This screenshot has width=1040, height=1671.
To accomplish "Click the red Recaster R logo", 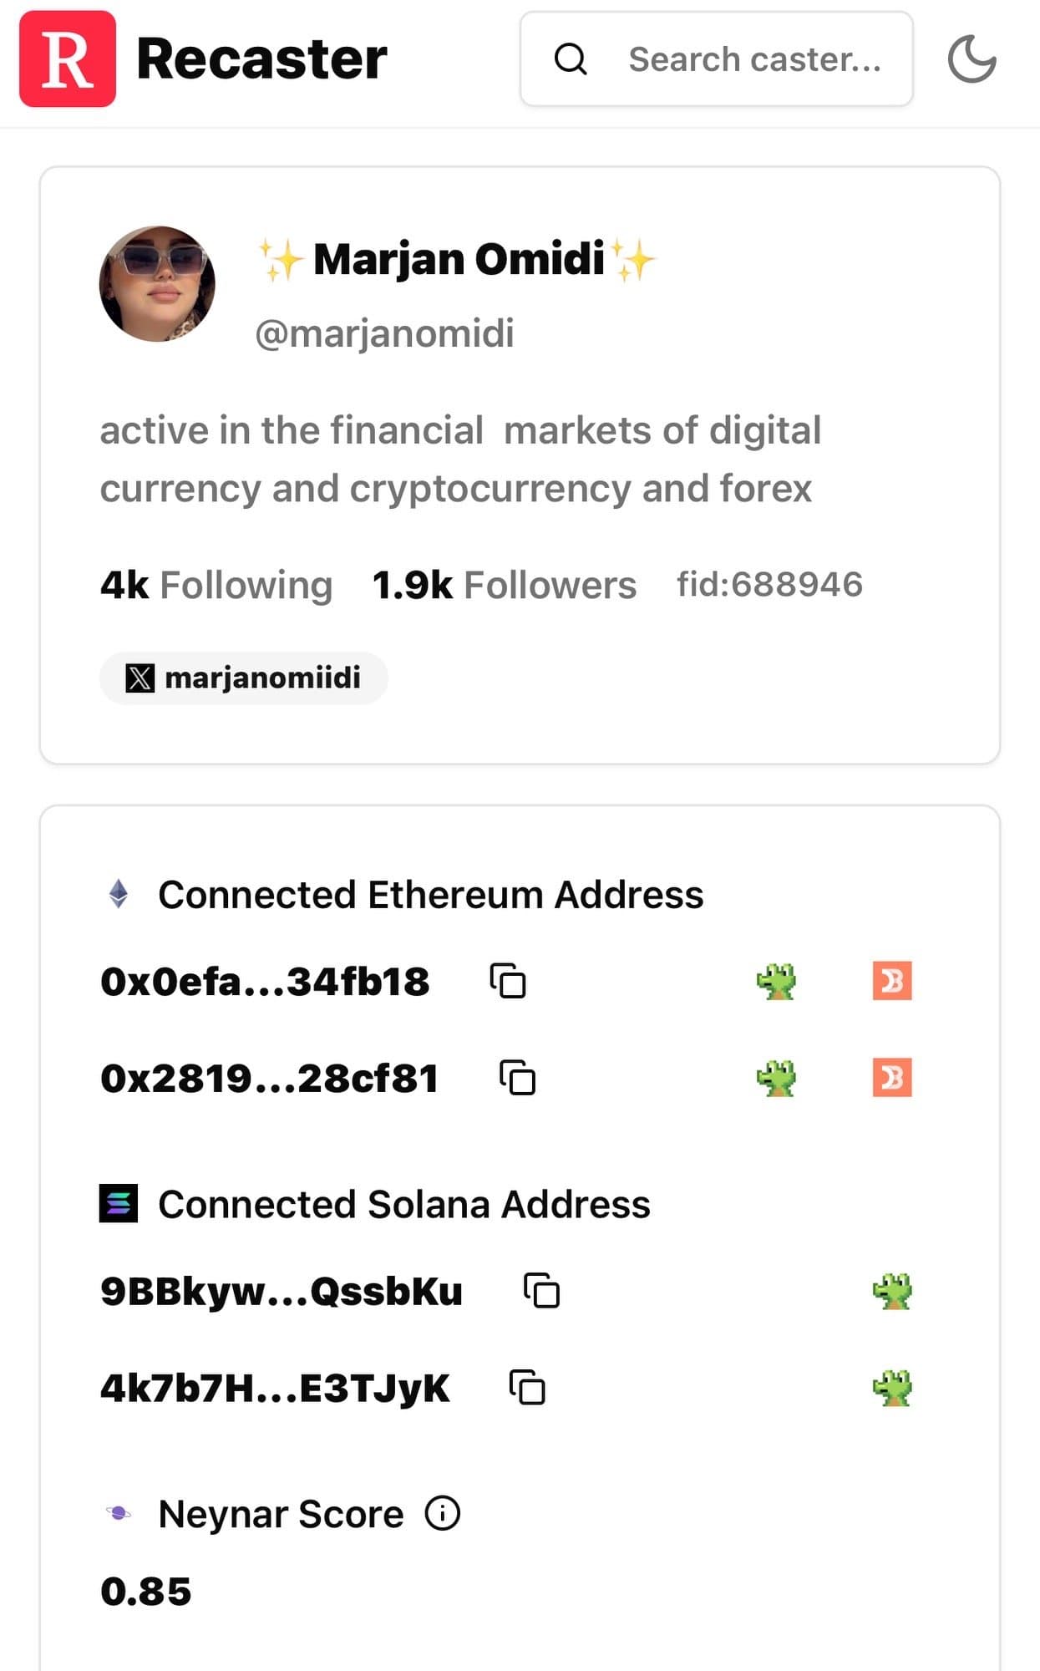I will [x=68, y=58].
